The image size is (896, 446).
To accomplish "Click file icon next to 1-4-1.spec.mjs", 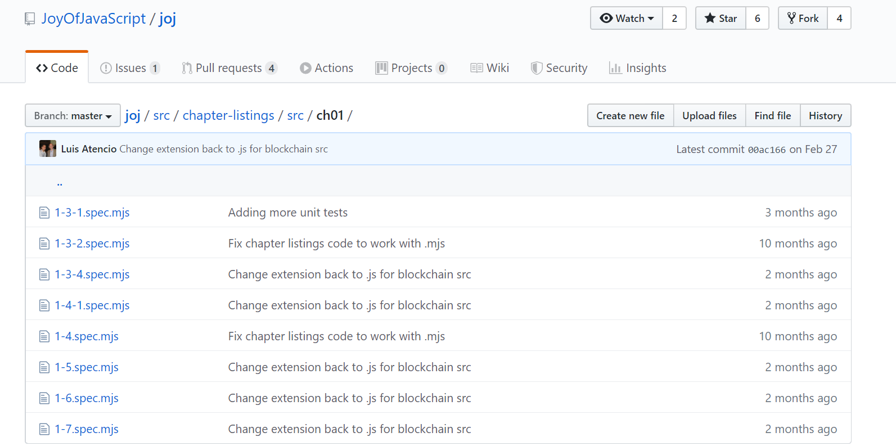I will click(x=44, y=305).
